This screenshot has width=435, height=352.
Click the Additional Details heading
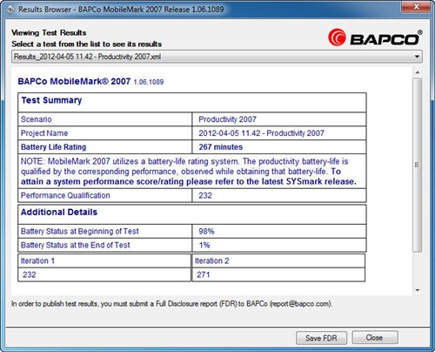[x=59, y=212]
